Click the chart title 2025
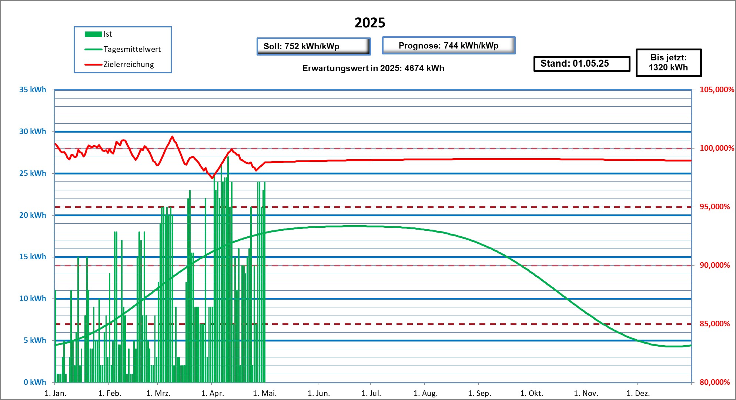This screenshot has height=400, width=736. [370, 23]
